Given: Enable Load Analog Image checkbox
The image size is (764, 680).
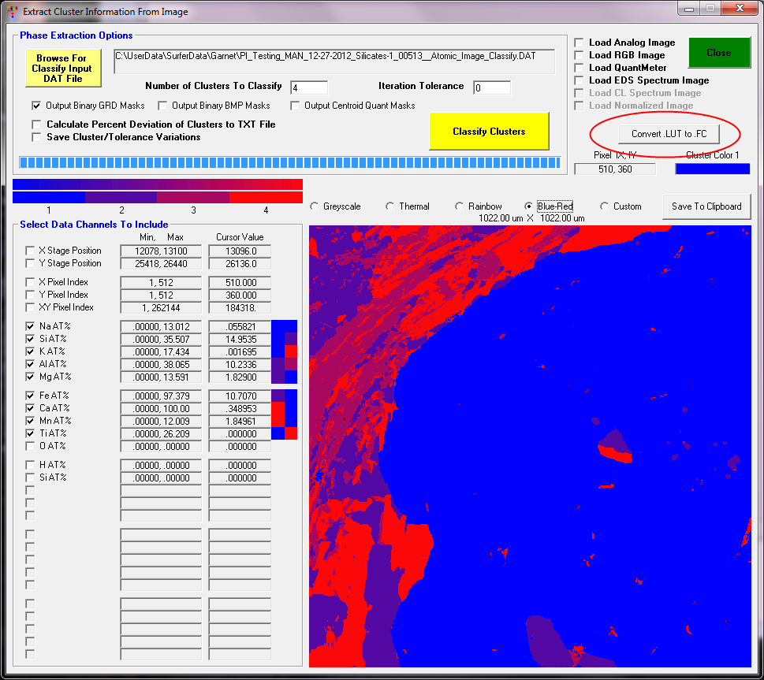Looking at the screenshot, I should tap(580, 43).
